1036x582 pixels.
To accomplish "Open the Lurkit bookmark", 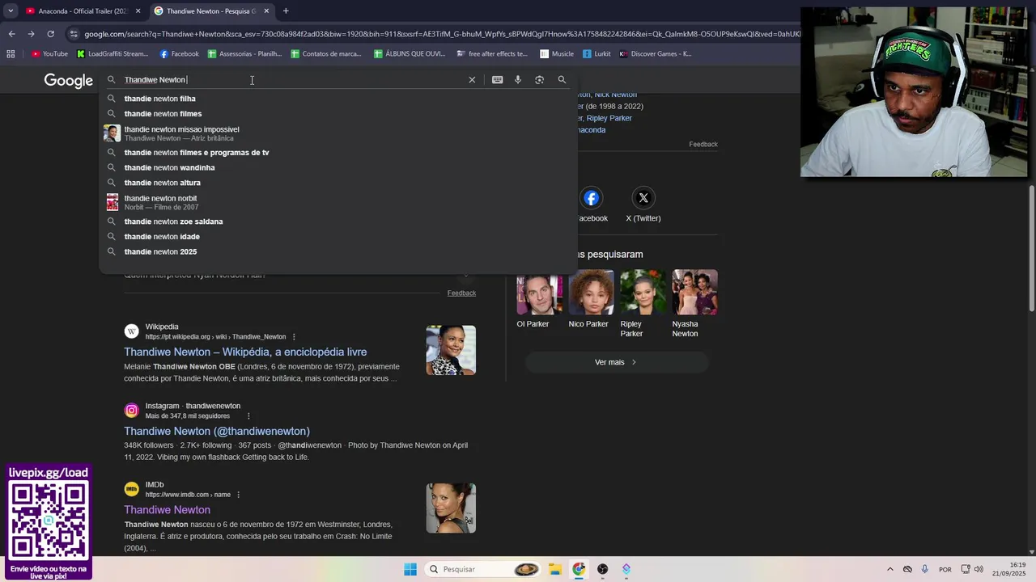I will point(597,54).
